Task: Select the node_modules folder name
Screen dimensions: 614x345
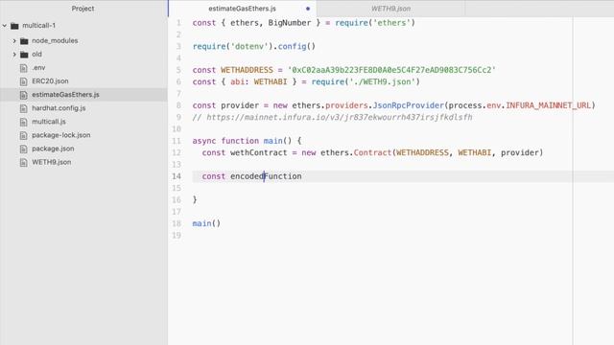Action: click(x=55, y=40)
